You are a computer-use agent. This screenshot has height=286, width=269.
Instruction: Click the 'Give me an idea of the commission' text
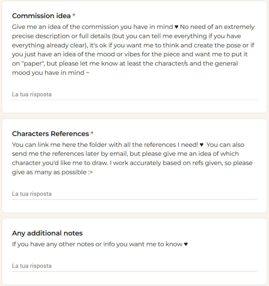[x=92, y=27]
